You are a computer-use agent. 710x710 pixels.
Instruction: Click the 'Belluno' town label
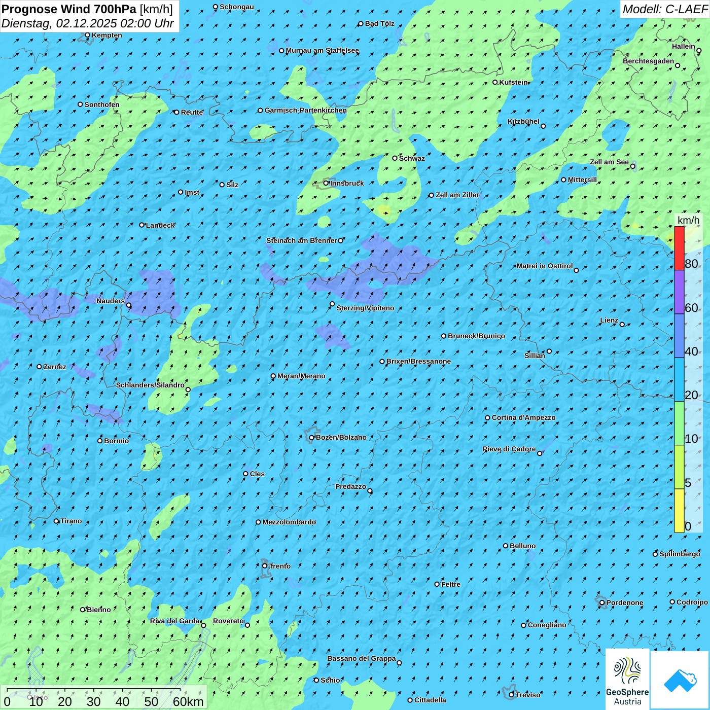[522, 546]
